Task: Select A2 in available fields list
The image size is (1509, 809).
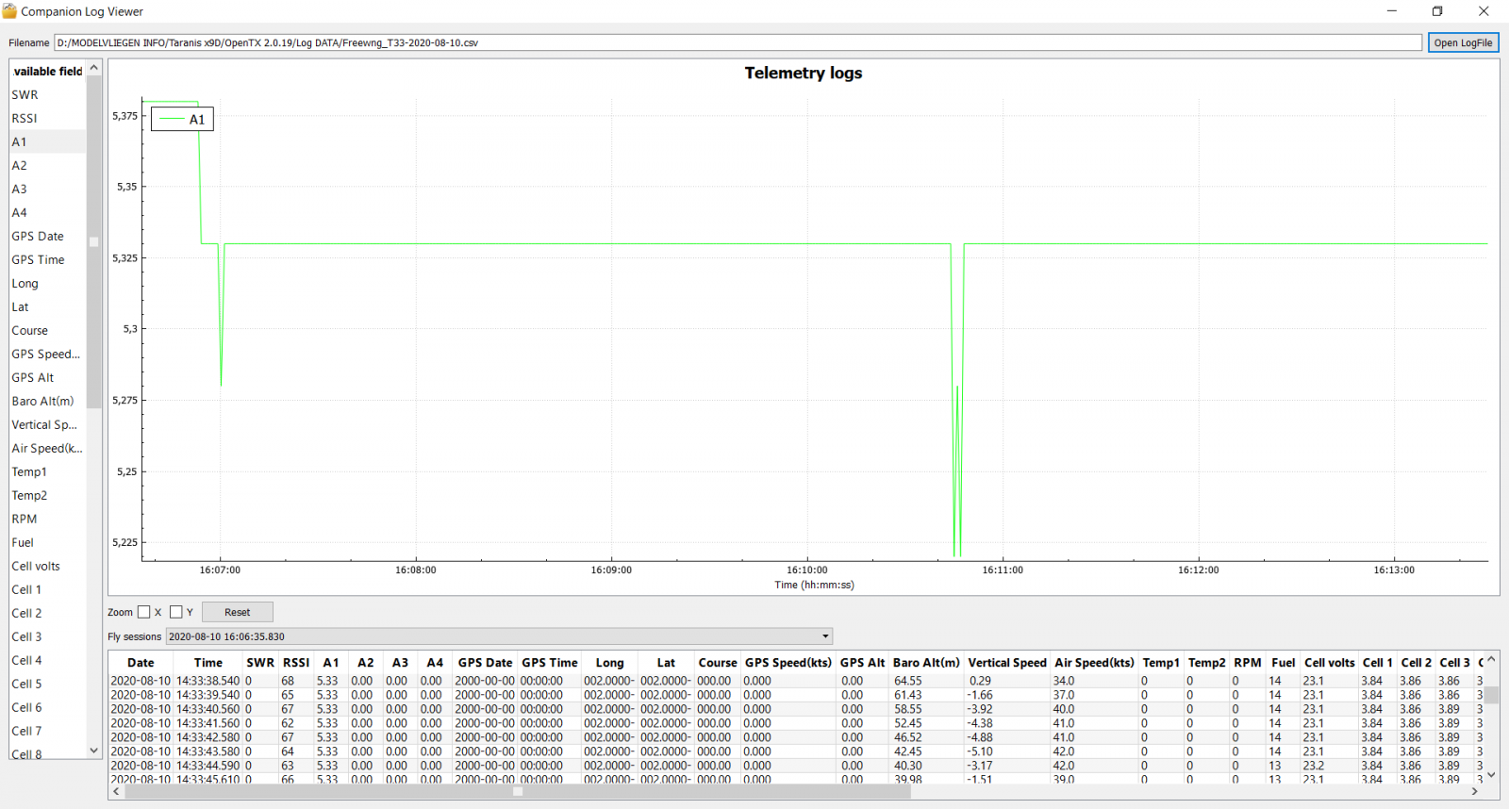Action: [47, 165]
